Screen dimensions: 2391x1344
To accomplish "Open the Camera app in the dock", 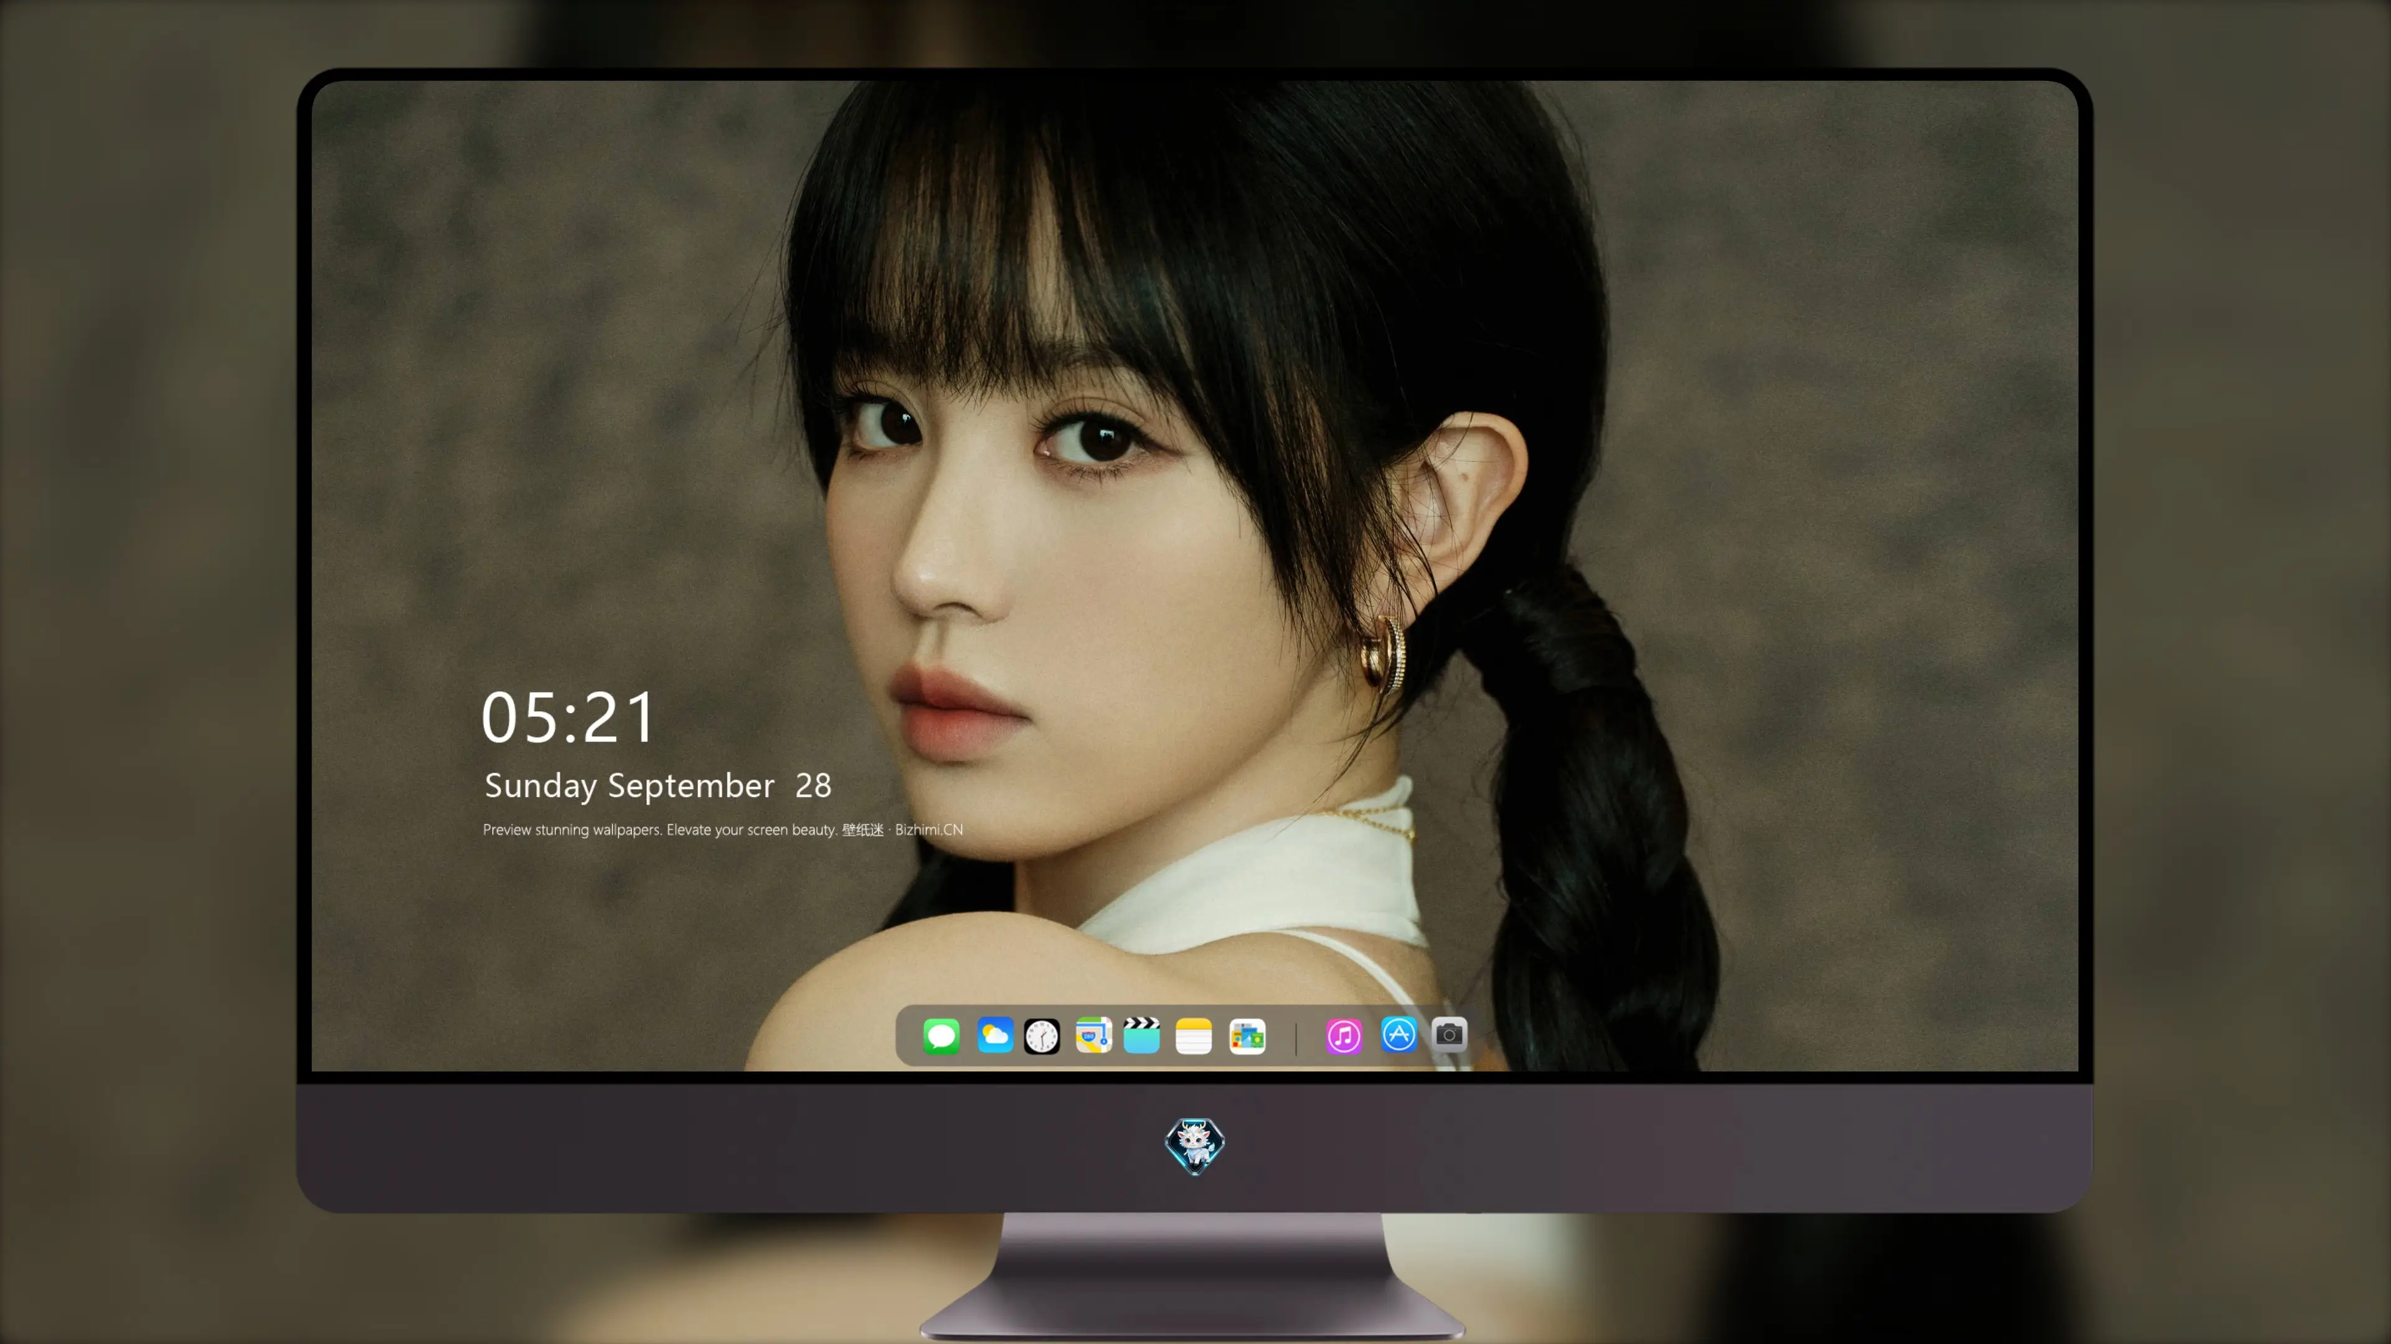I will click(x=1449, y=1034).
